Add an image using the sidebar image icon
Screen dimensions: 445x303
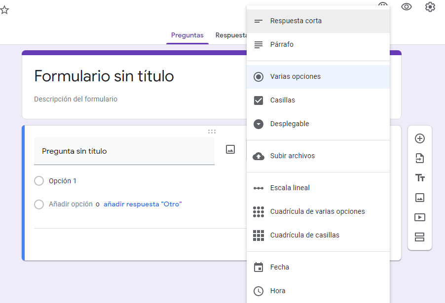419,198
